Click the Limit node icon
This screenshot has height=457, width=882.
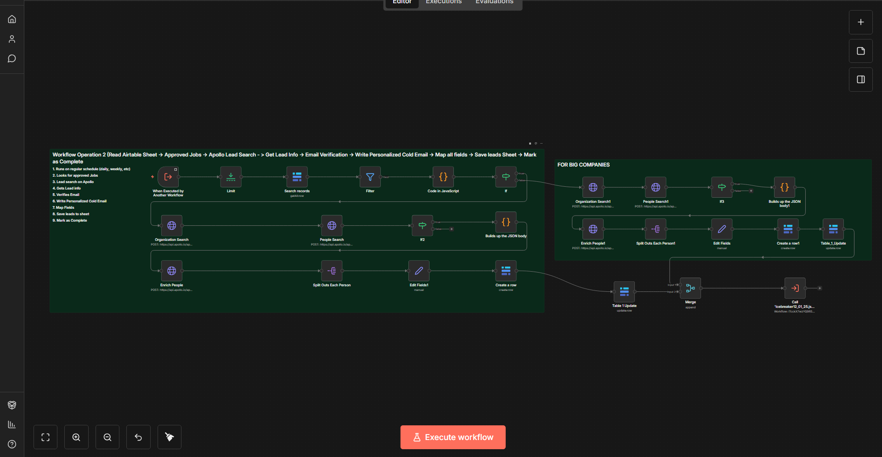[x=231, y=177]
